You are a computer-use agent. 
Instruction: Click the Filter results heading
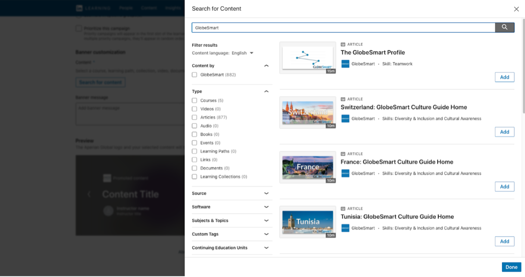coord(204,45)
